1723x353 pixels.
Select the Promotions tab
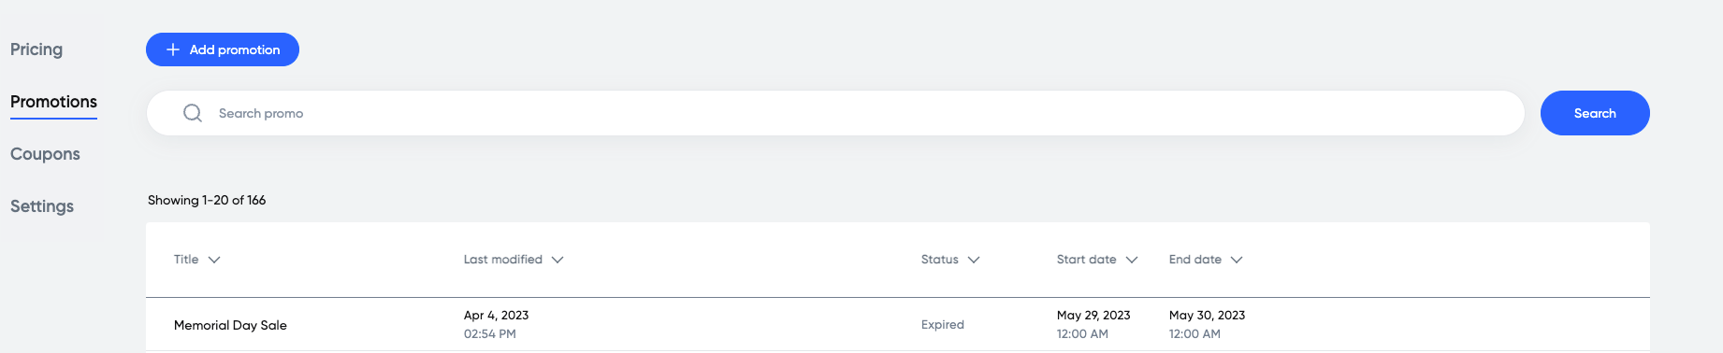pos(53,102)
